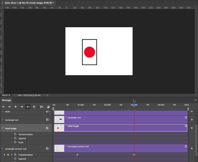Select the rectangle contour noir track label
198x162 pixels.
coord(16,149)
